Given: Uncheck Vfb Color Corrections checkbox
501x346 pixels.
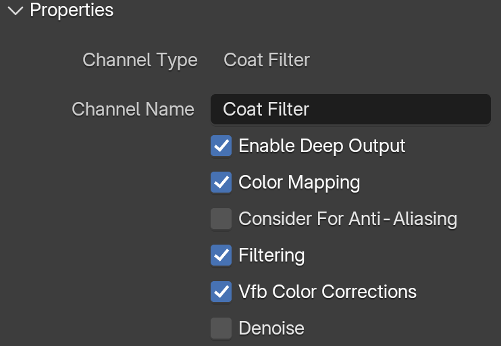Looking at the screenshot, I should (x=221, y=292).
